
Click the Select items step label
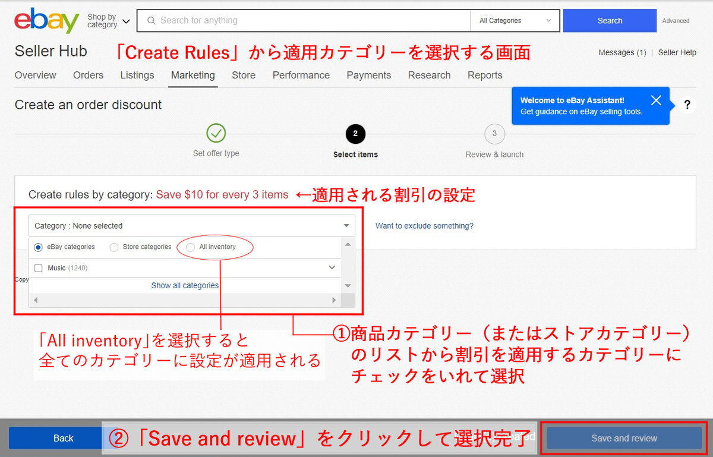point(355,155)
